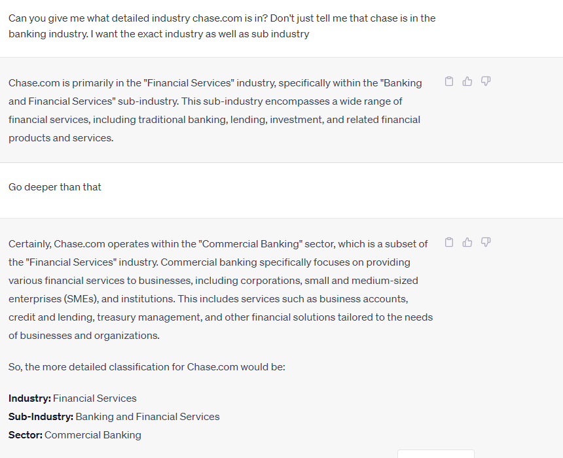Screen dimensions: 563x458
Task: Click the bold "Industry:" label
Action: (29, 398)
